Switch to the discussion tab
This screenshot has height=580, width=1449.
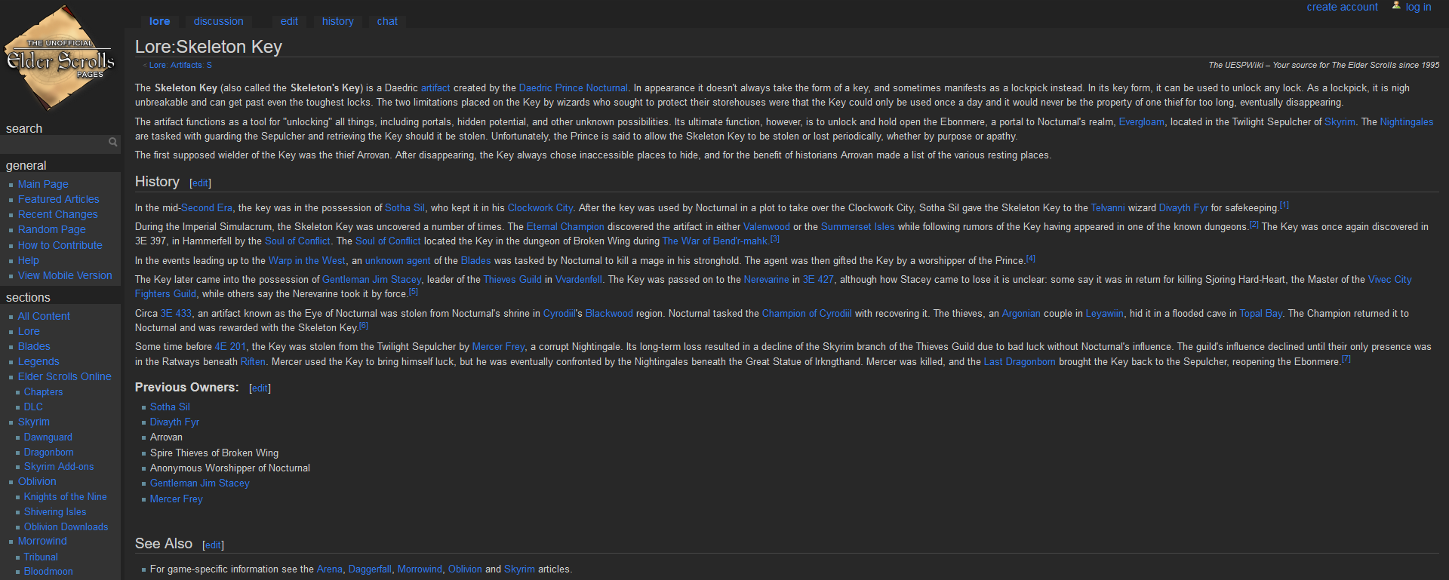click(x=218, y=21)
